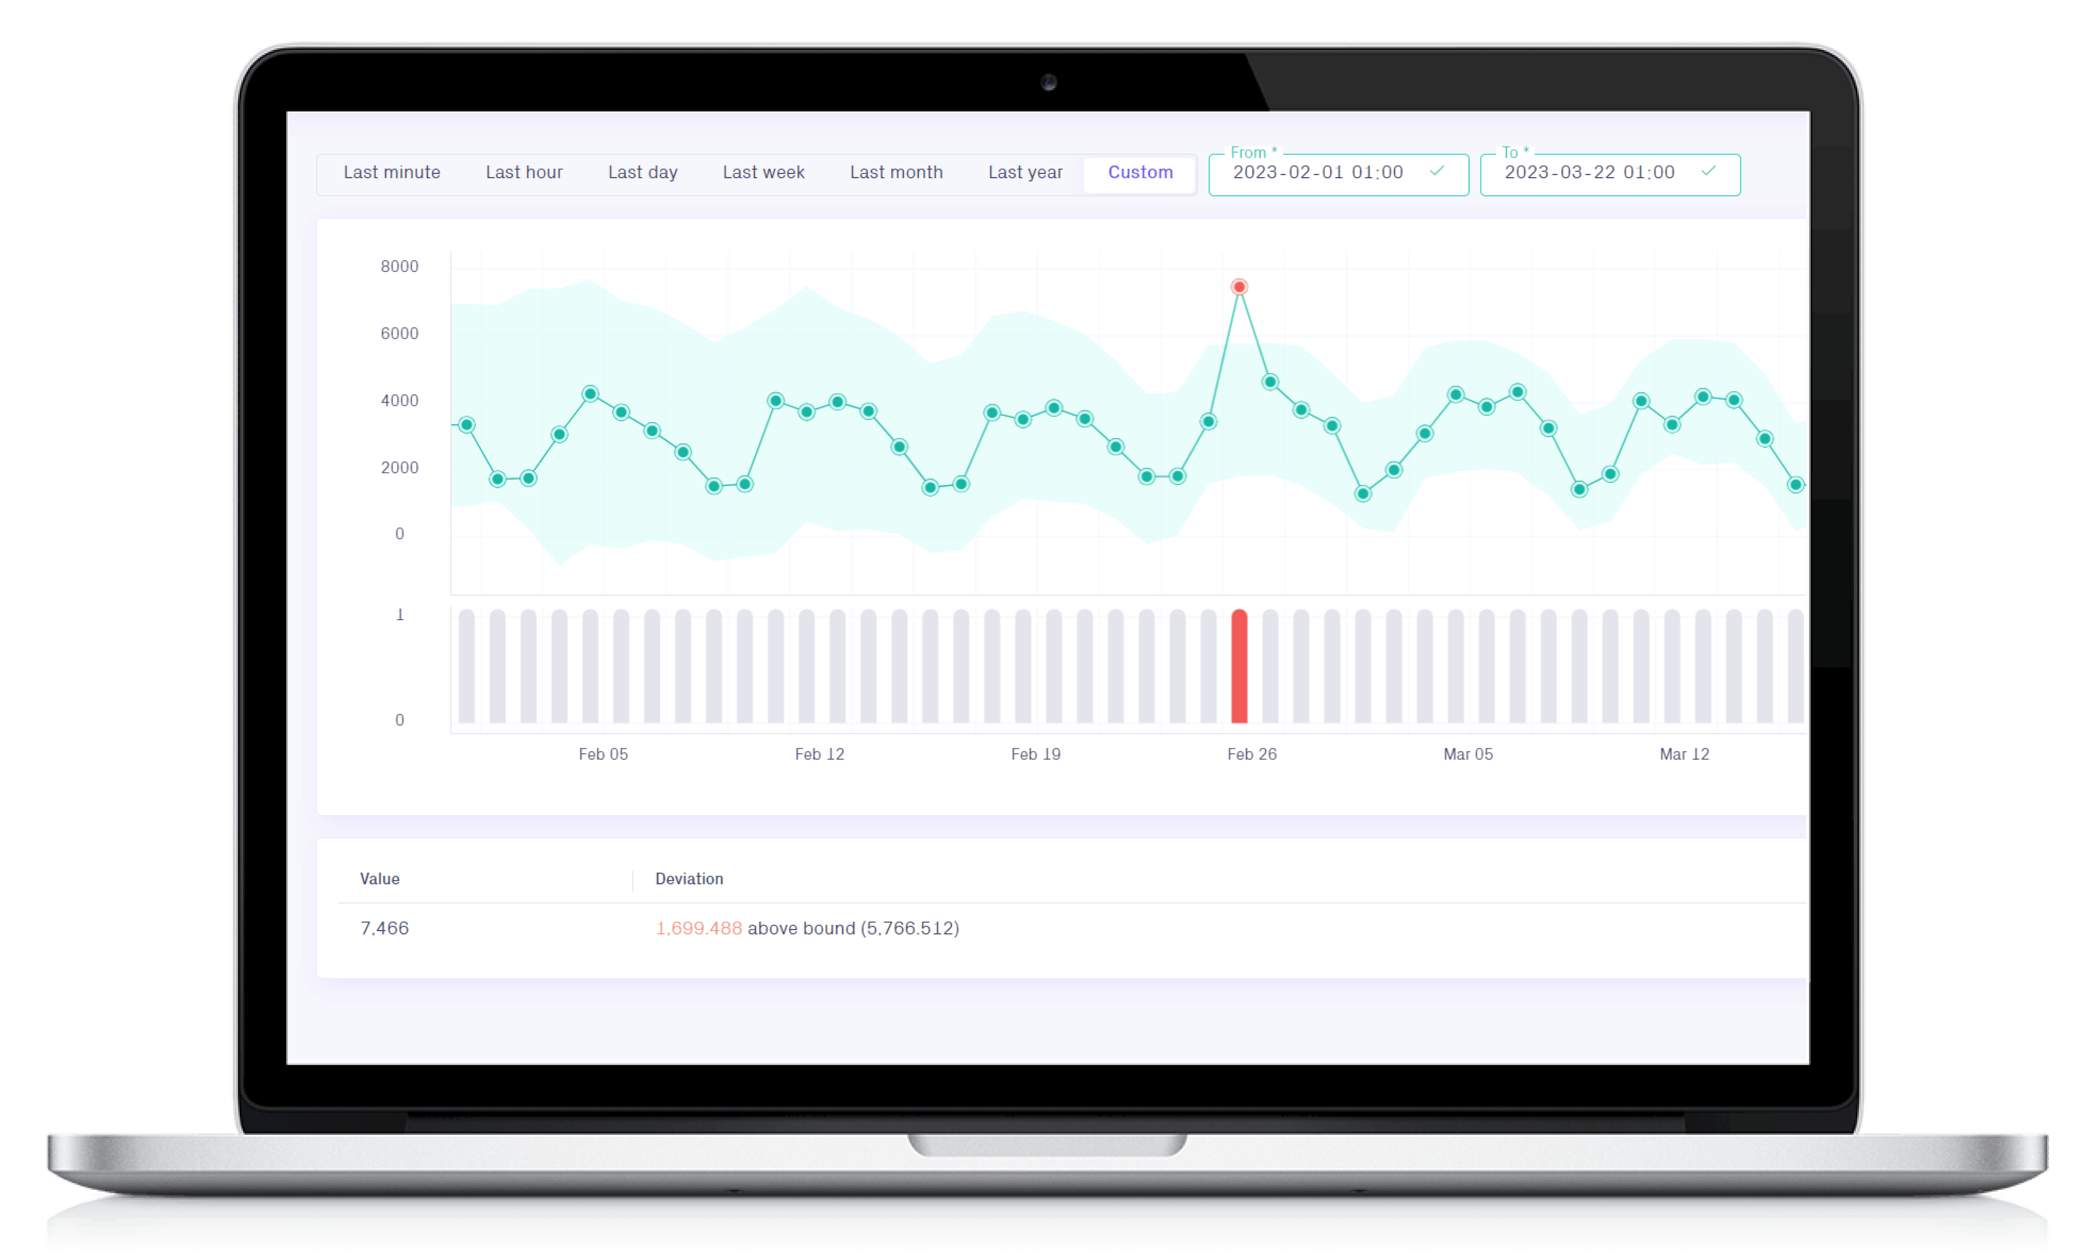Click the Feb 05 axis label
The height and width of the screenshot is (1258, 2097).
(603, 755)
